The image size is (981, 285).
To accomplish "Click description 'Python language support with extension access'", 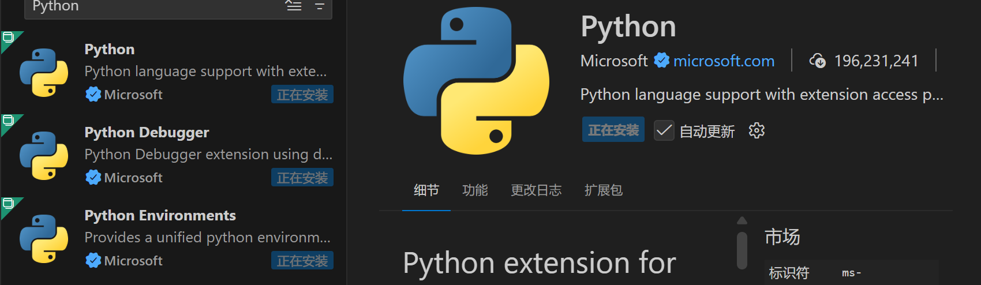I will pyautogui.click(x=762, y=95).
